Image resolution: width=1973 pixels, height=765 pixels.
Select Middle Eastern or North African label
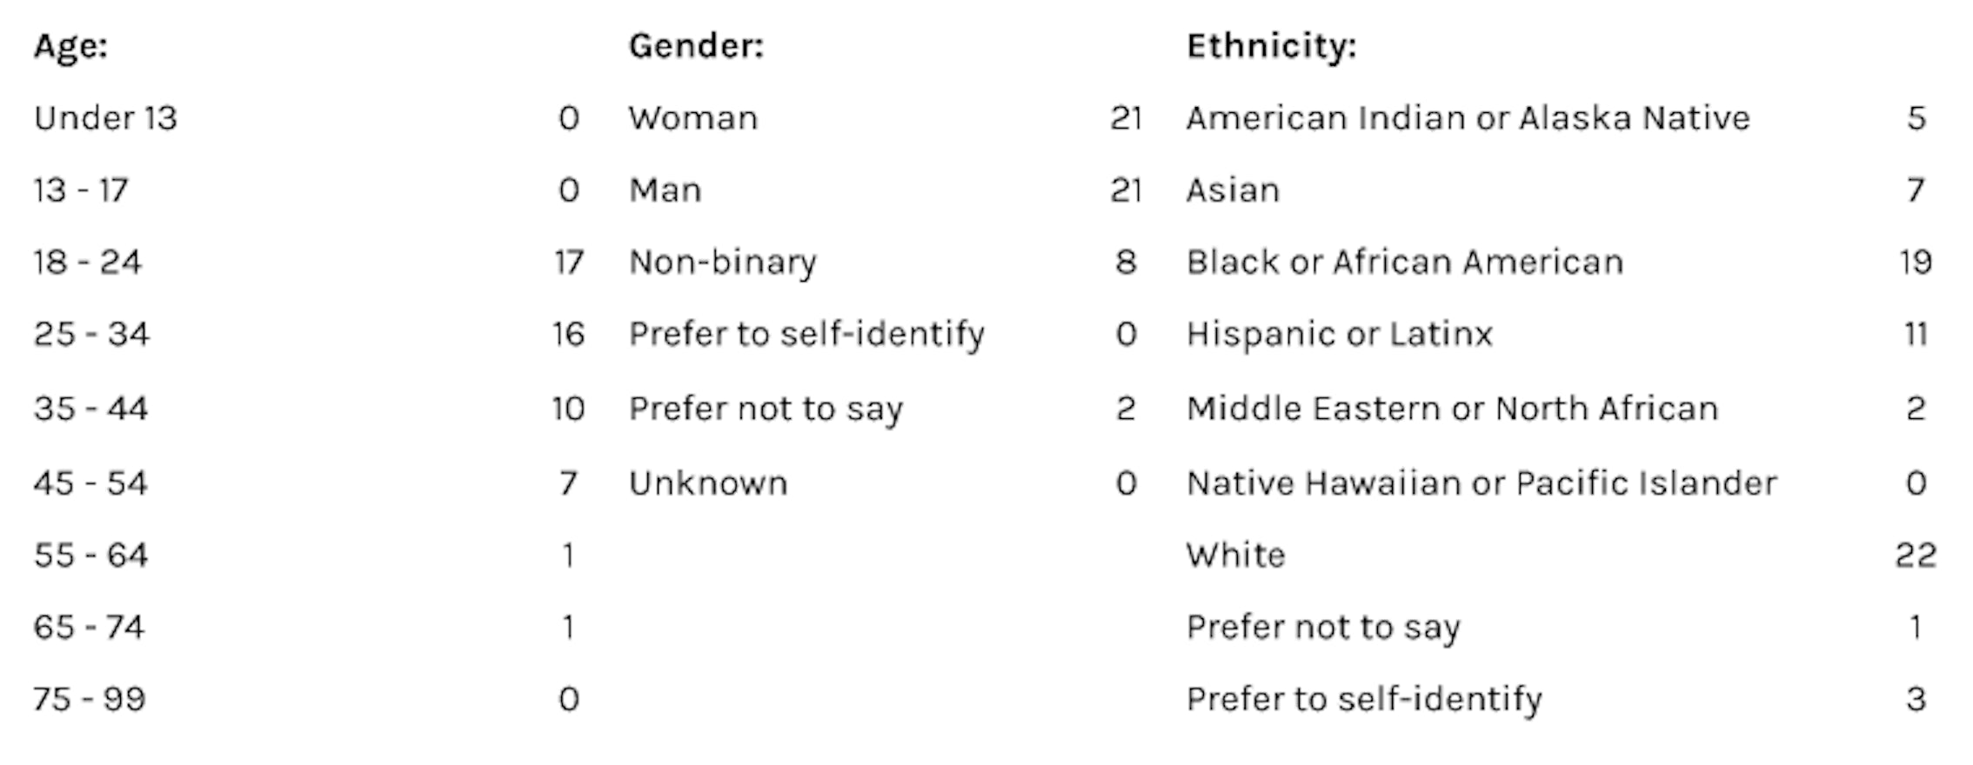coord(1452,409)
